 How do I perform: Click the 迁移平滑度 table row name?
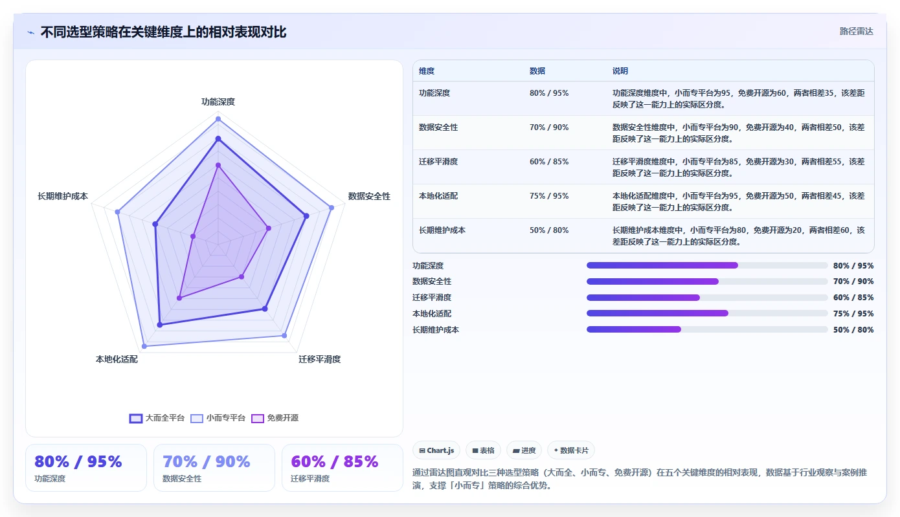(438, 162)
